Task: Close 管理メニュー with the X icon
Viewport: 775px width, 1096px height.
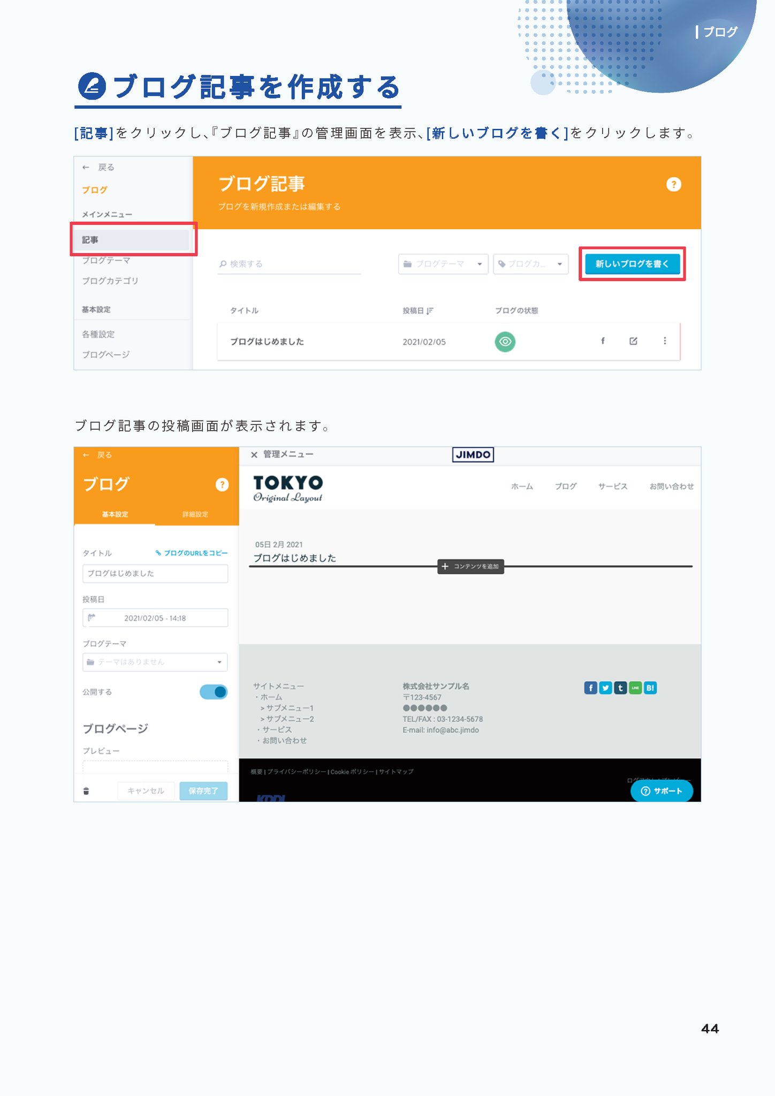Action: (254, 455)
